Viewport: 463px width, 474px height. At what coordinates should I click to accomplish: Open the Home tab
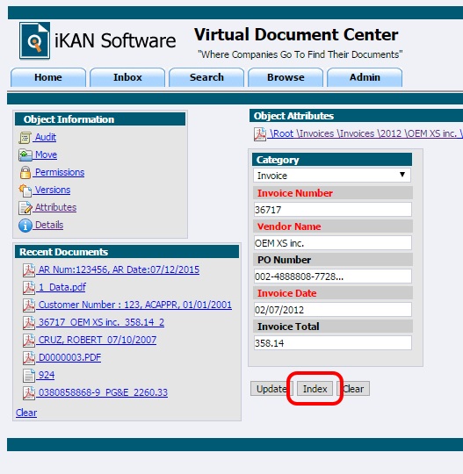[48, 77]
